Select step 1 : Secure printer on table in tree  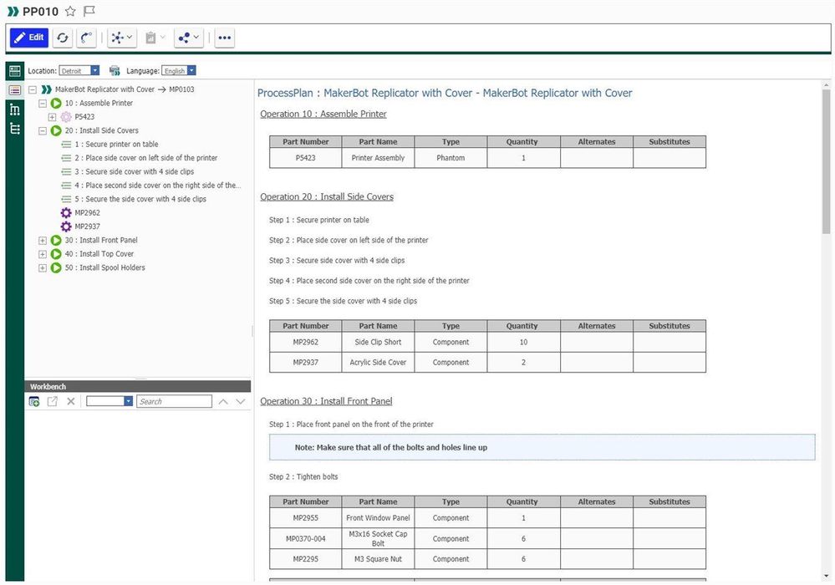116,145
